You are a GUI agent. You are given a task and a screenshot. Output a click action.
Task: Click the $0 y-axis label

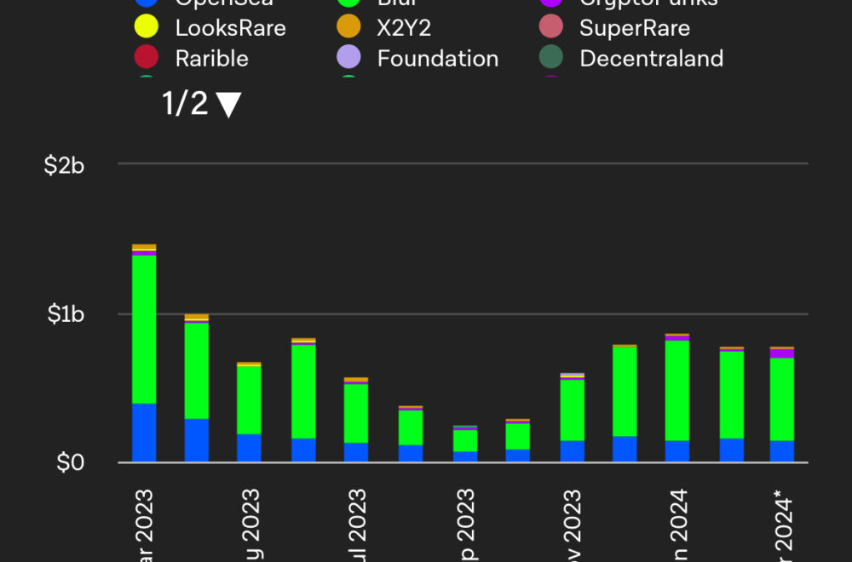click(71, 462)
